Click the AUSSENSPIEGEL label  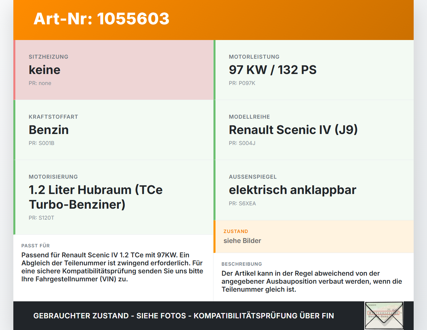coord(253,177)
